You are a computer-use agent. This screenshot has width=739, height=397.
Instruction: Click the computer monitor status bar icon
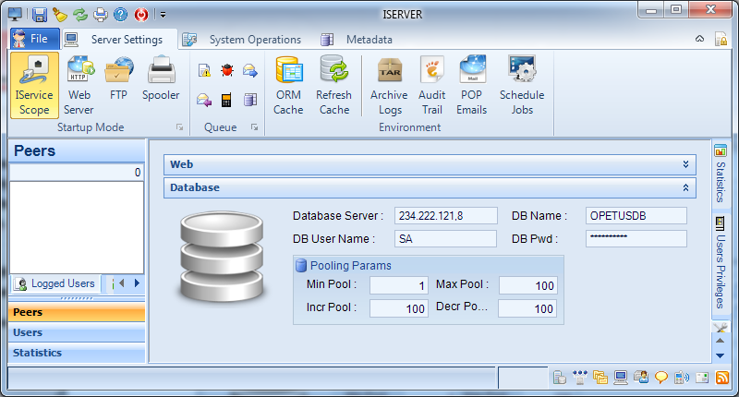click(621, 378)
